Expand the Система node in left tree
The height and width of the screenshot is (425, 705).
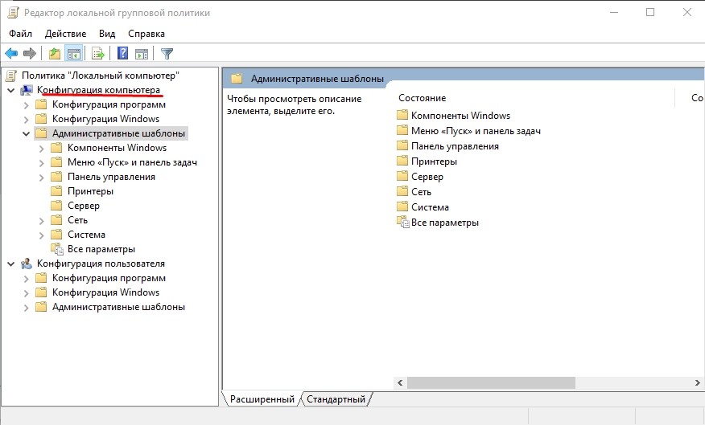pyautogui.click(x=42, y=235)
